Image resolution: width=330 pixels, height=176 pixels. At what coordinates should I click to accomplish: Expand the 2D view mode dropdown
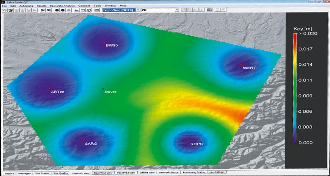point(177,9)
